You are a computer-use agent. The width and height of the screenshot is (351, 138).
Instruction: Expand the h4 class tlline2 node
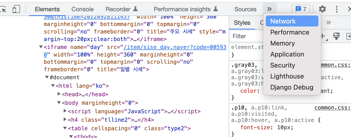point(65,119)
